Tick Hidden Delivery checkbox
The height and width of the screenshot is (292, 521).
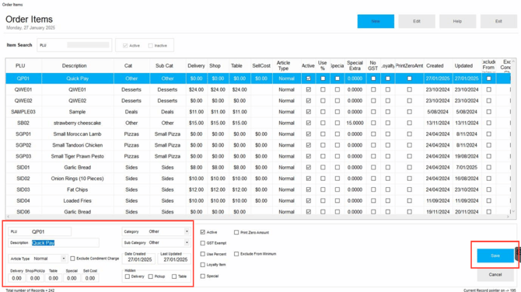(128, 276)
